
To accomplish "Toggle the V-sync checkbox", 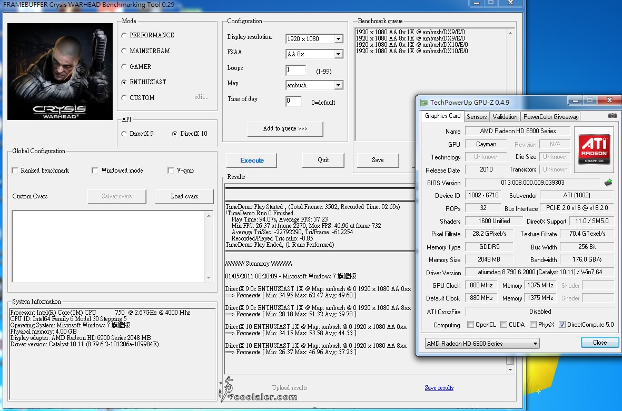I will [171, 171].
